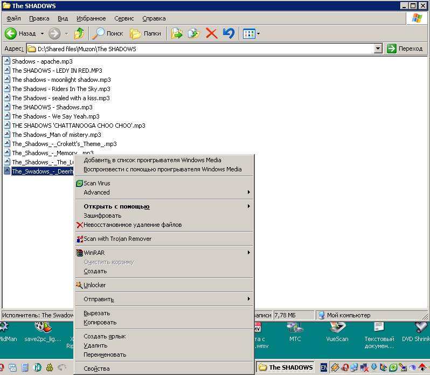
Task: Select the file Shadows - apache.mp3
Action: tap(42, 61)
